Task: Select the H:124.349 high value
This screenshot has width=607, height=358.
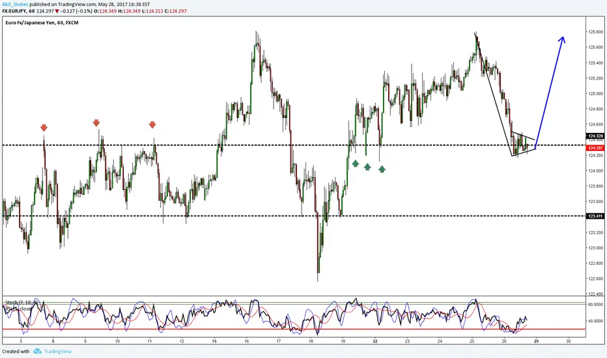Action: pyautogui.click(x=130, y=11)
